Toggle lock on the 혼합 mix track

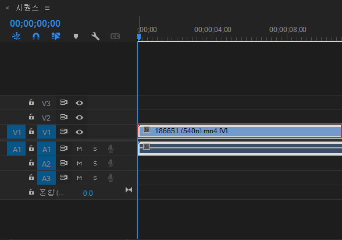click(x=31, y=192)
